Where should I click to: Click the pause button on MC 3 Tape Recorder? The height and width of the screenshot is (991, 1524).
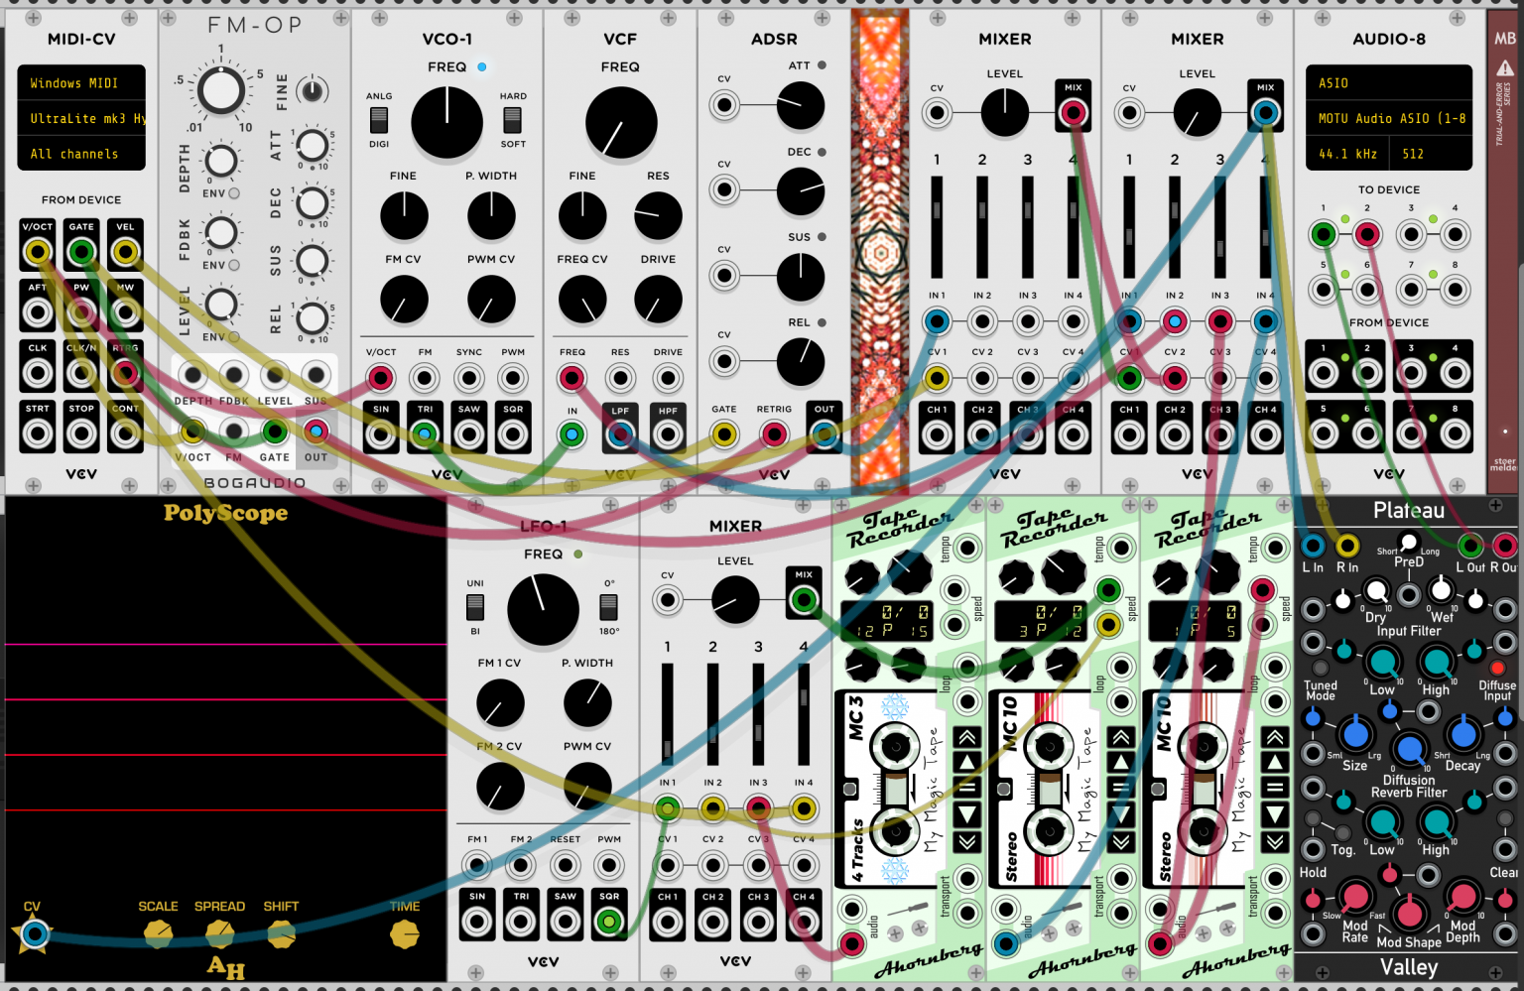pyautogui.click(x=967, y=789)
